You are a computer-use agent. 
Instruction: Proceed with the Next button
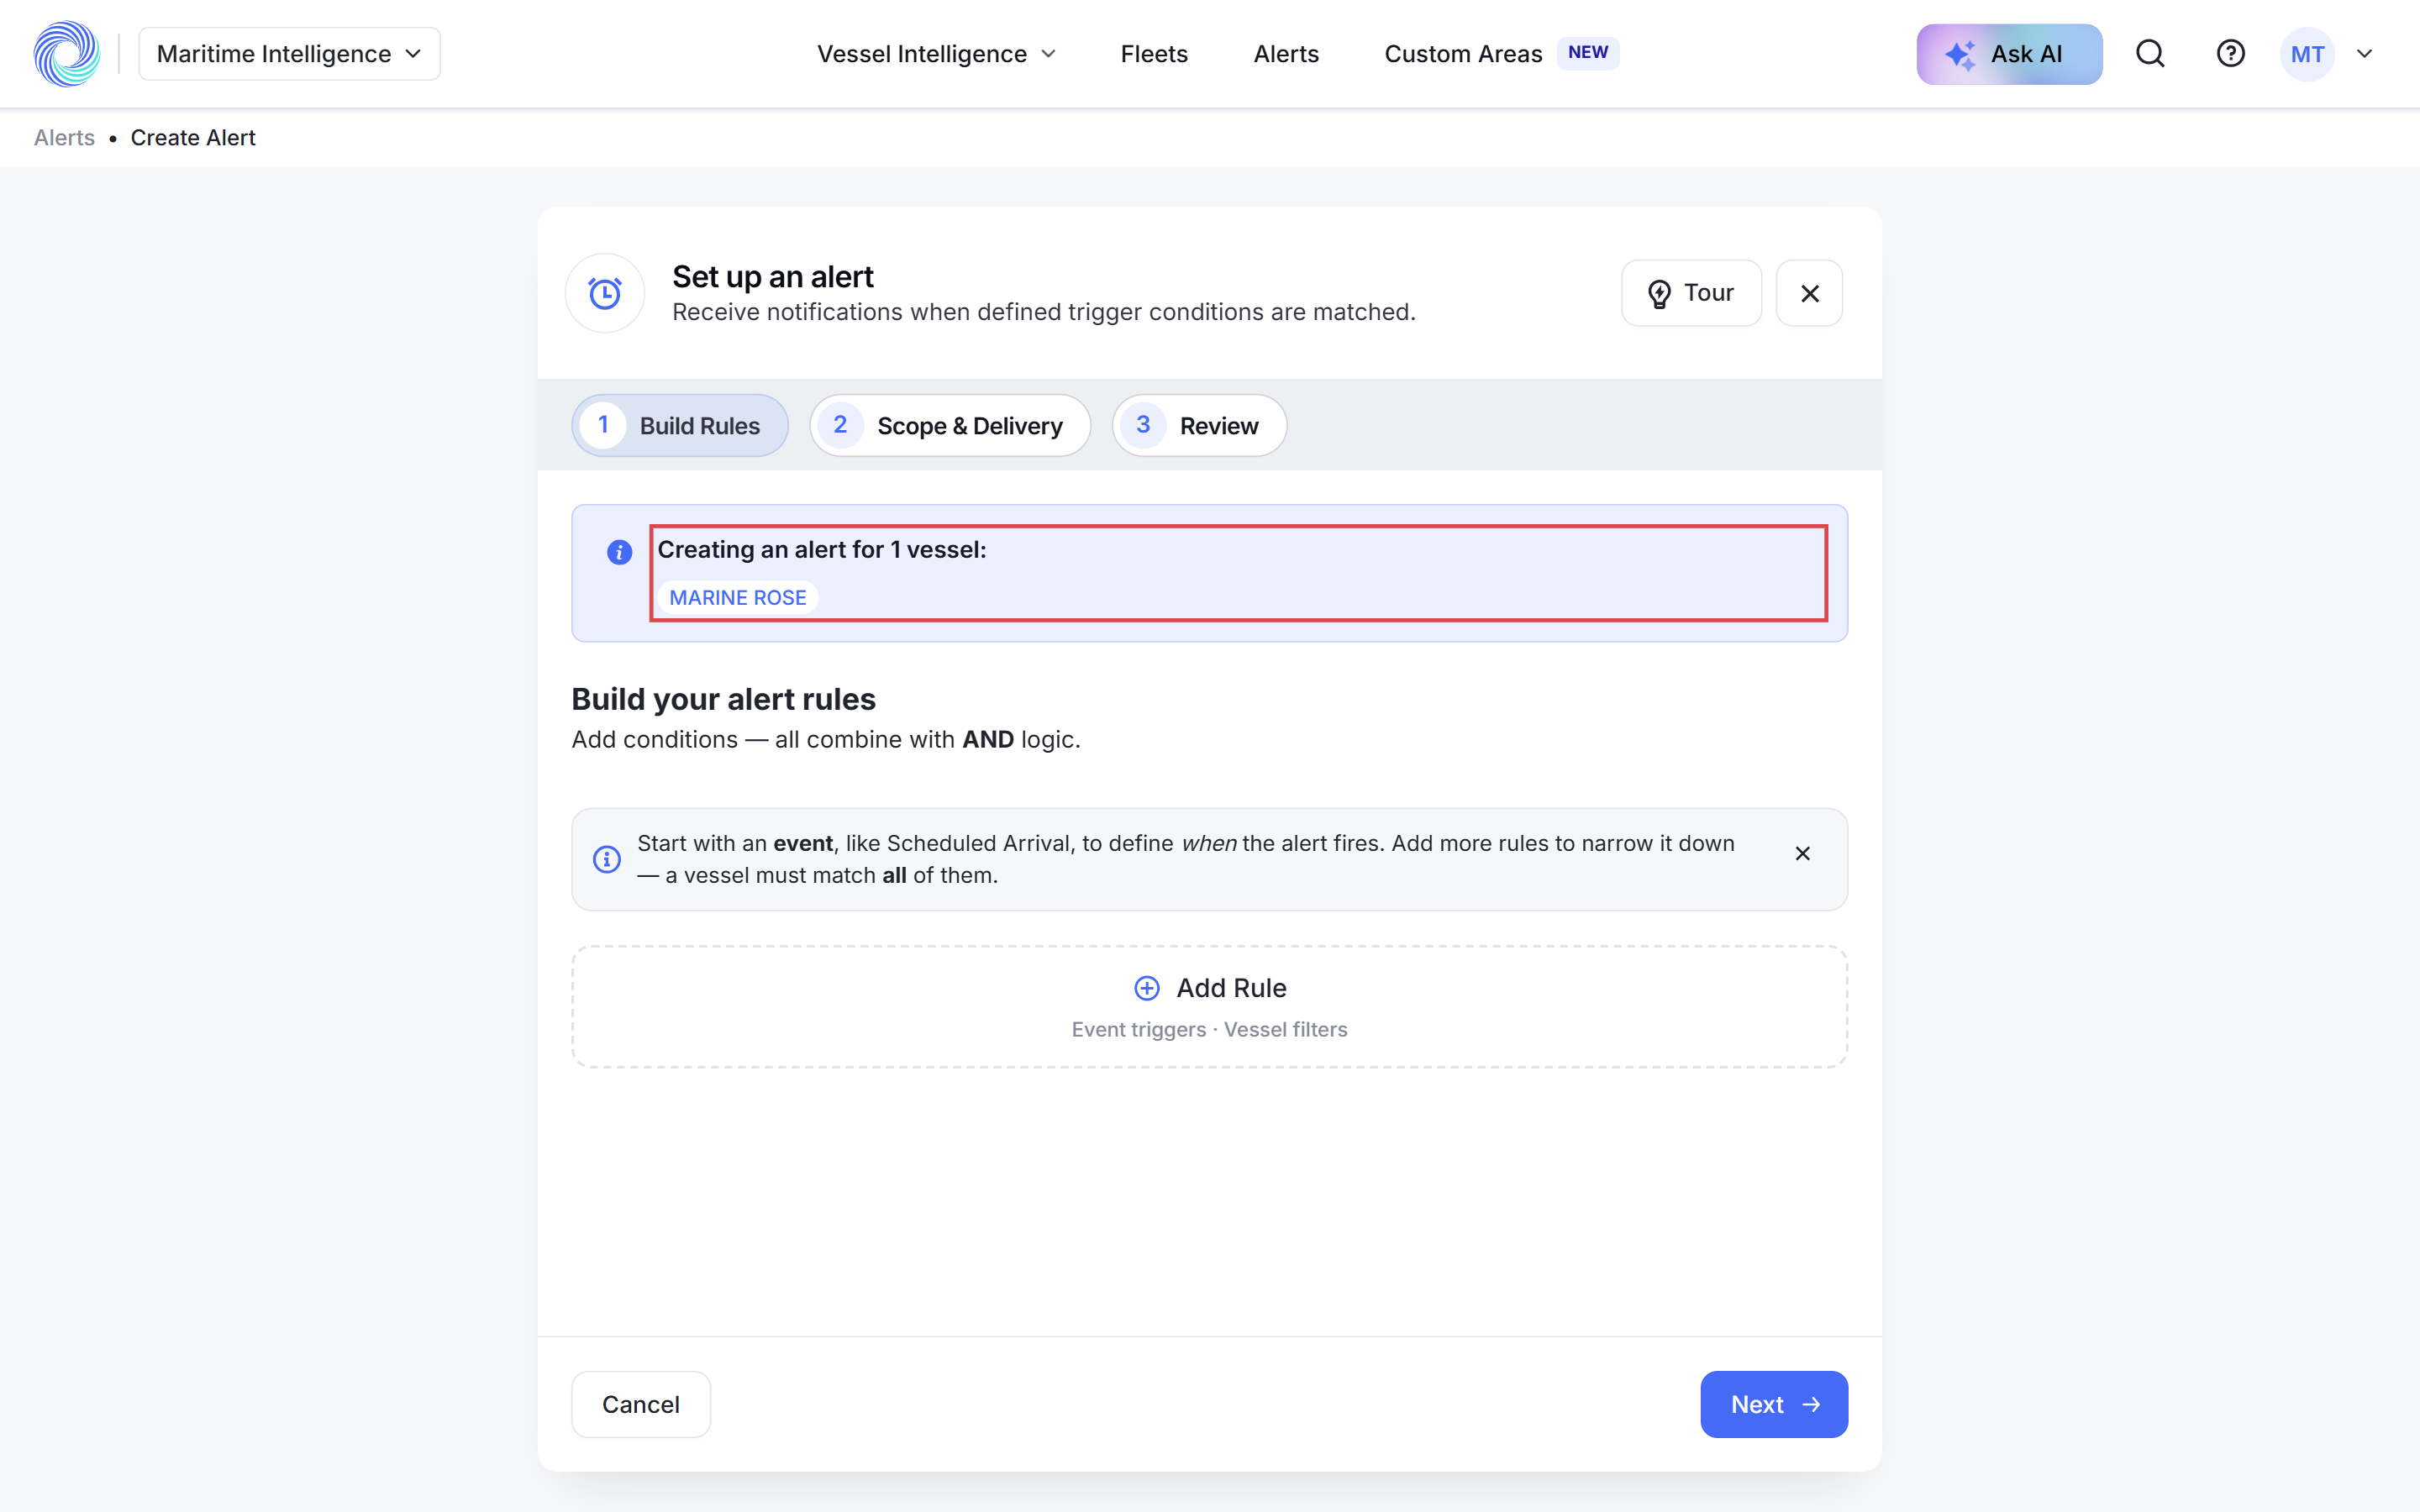(1773, 1404)
